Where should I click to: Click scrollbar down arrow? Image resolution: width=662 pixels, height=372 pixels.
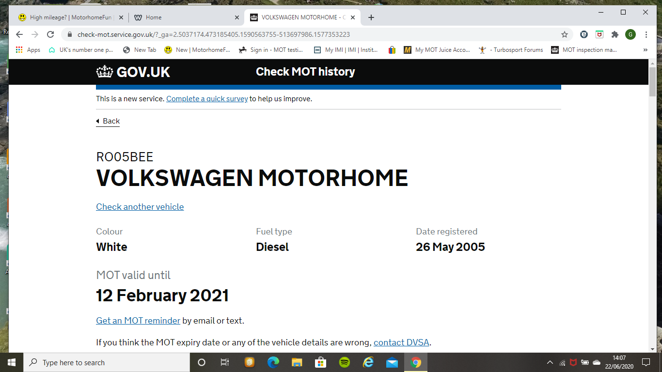[653, 349]
